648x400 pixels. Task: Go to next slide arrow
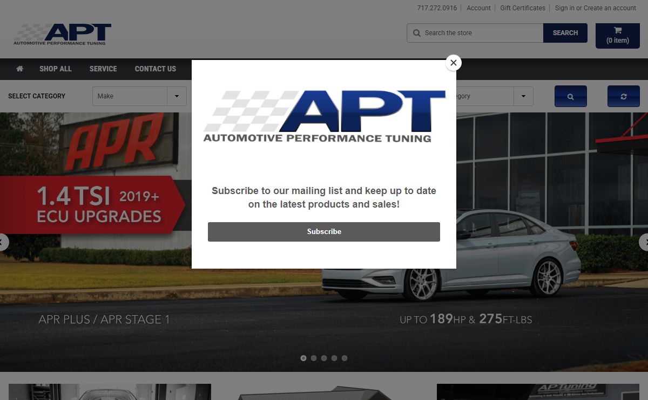[644, 242]
